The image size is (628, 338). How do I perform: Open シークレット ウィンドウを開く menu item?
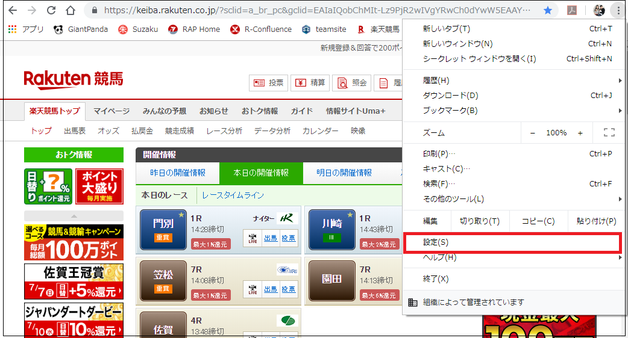click(x=513, y=59)
